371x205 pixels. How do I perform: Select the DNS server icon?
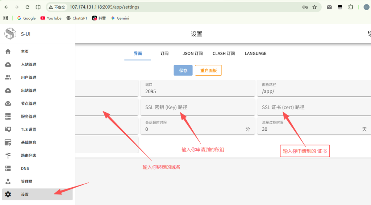pyautogui.click(x=8, y=168)
